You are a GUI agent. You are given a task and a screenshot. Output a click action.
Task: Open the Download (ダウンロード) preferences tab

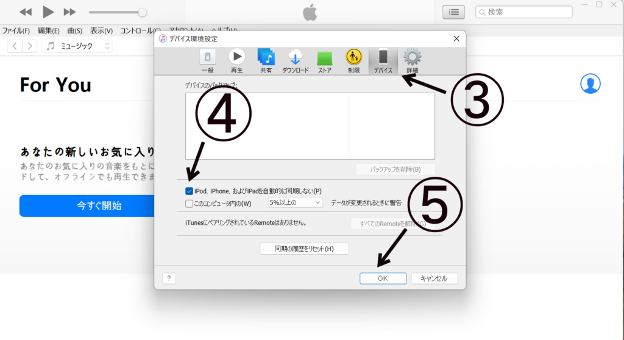[296, 61]
